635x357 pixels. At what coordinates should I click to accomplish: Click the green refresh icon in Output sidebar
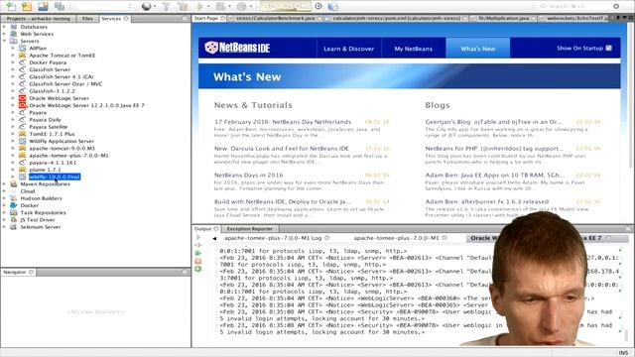click(x=198, y=269)
